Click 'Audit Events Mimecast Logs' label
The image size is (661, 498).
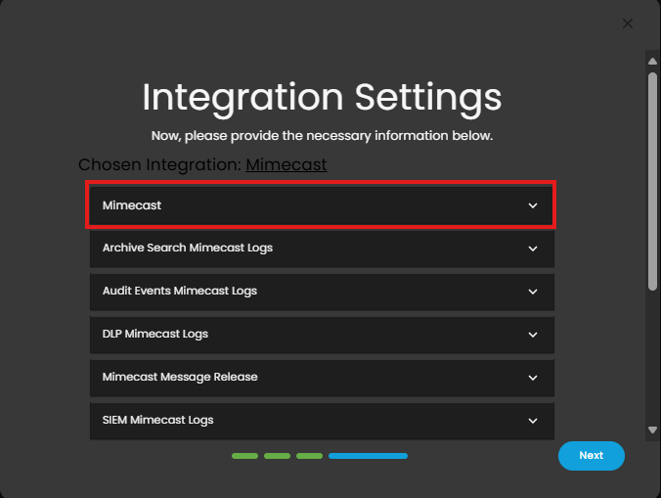180,291
